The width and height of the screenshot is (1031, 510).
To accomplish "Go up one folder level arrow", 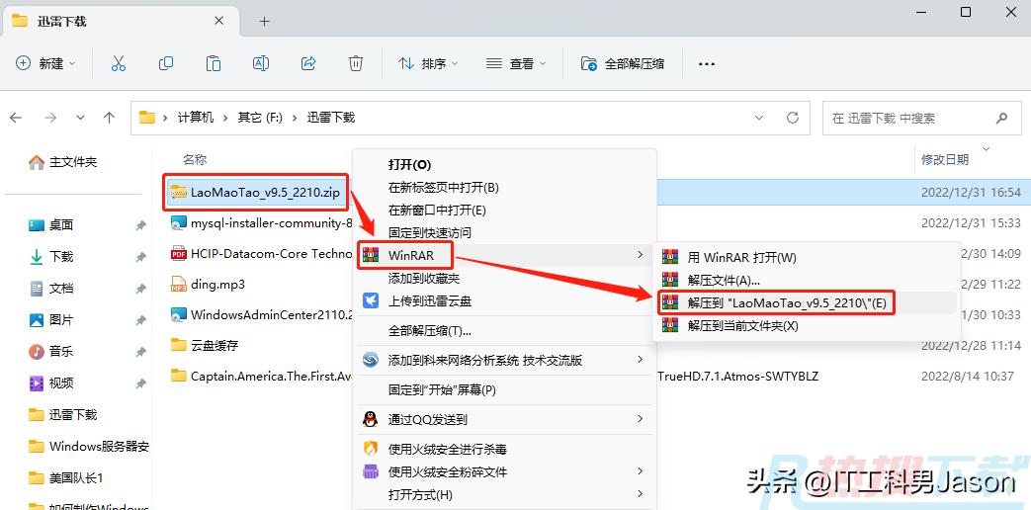I will tap(110, 118).
